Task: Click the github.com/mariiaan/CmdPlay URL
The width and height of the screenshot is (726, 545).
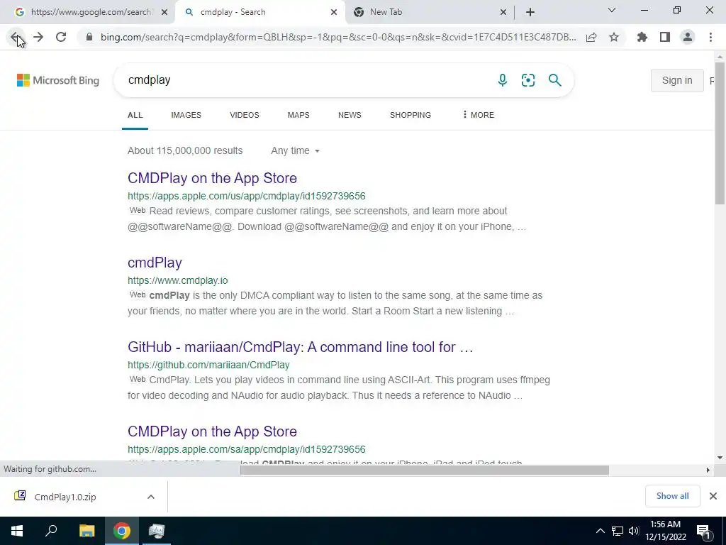Action: click(209, 365)
